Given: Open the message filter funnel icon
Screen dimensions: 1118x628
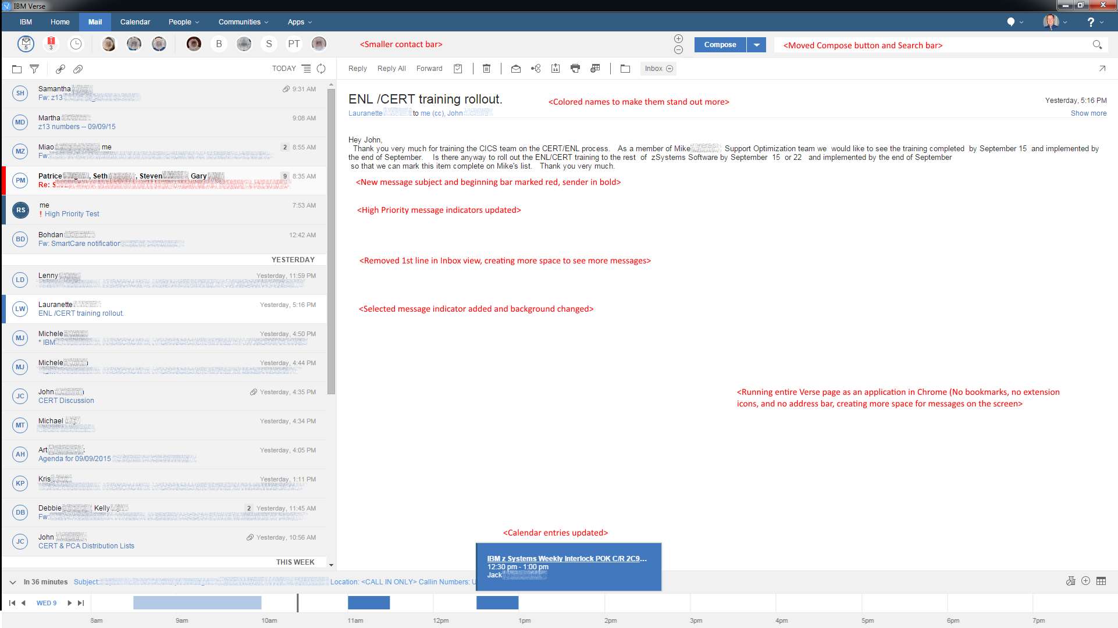Looking at the screenshot, I should 34,69.
